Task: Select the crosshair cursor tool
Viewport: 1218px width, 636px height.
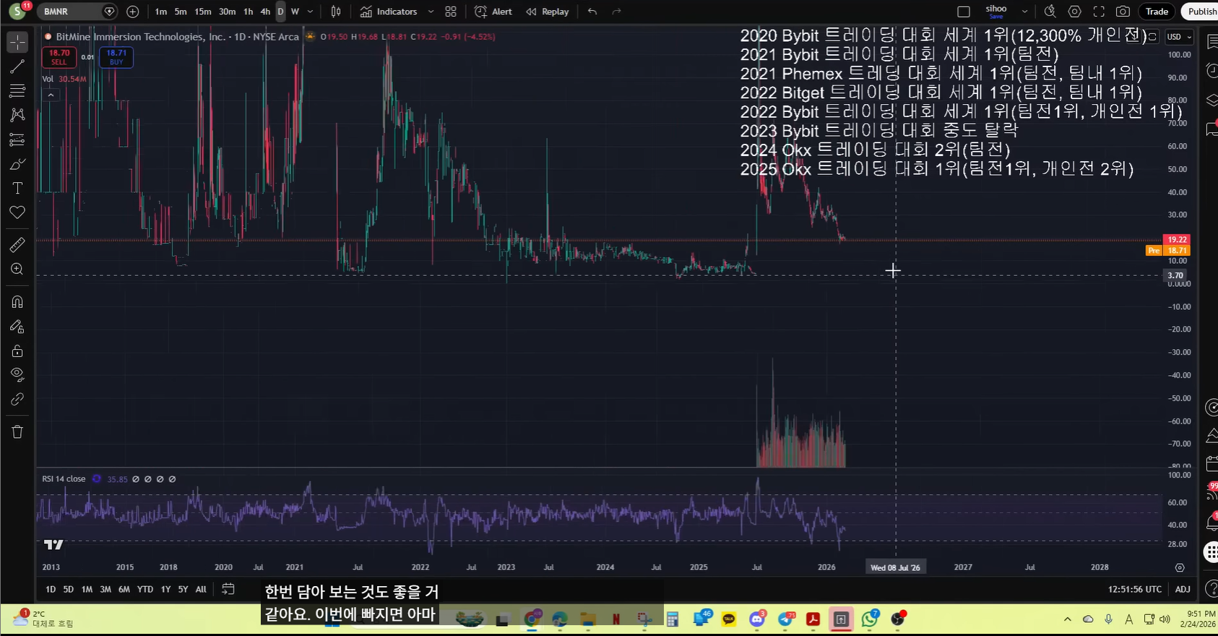Action: (x=17, y=42)
